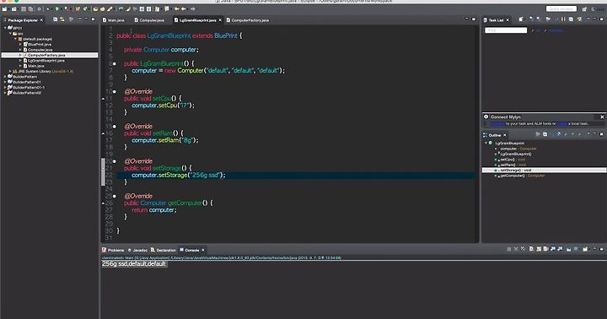Fold the LgGramBlueprint constructor at line 6
The height and width of the screenshot is (319, 607).
114,63
